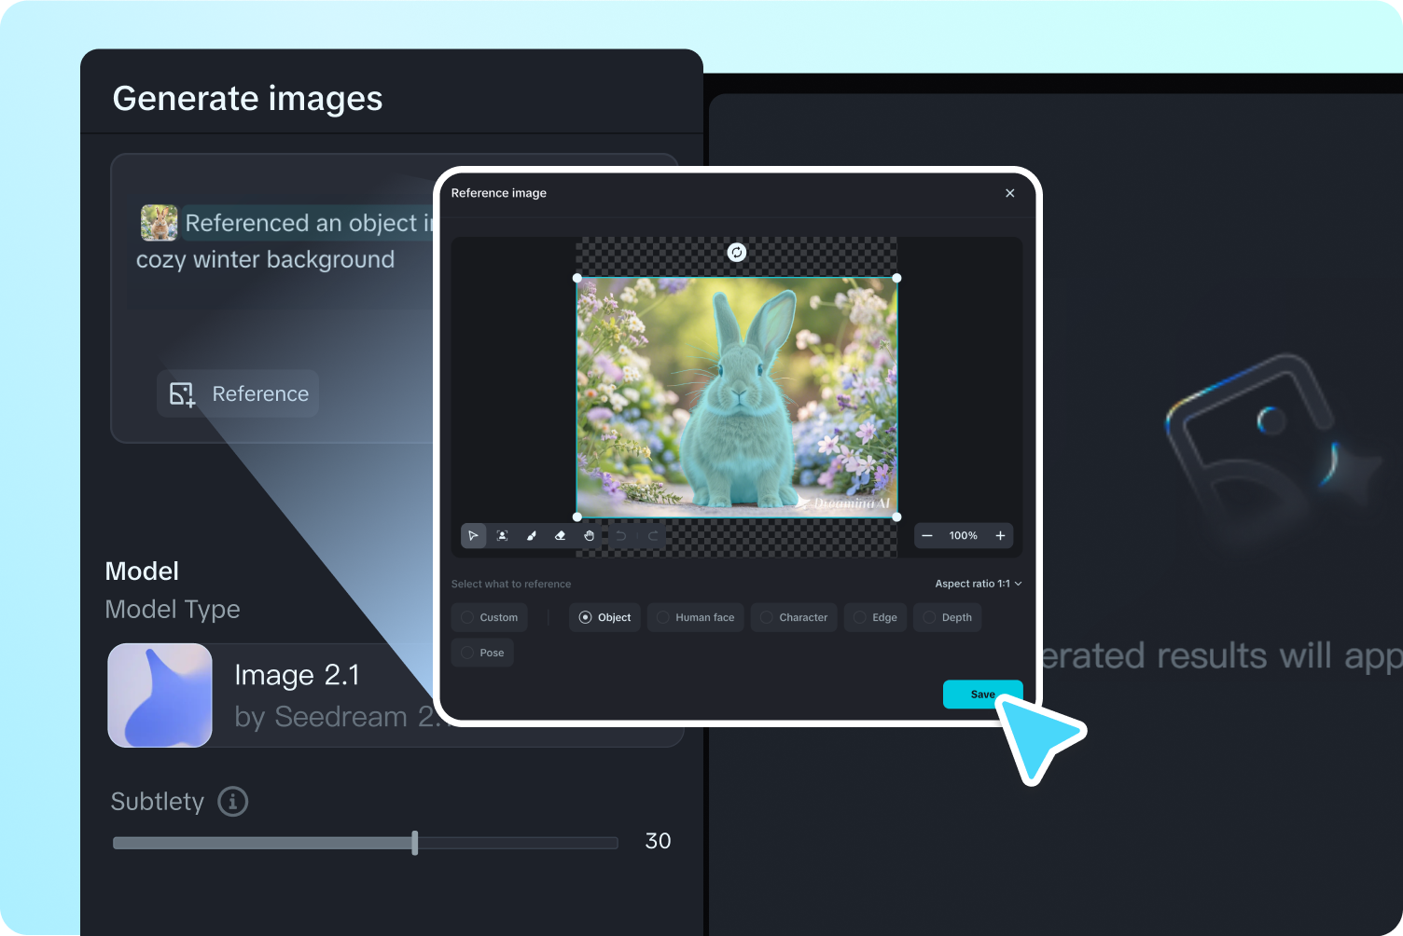Click the Reference button
The image size is (1403, 936).
pyautogui.click(x=238, y=393)
